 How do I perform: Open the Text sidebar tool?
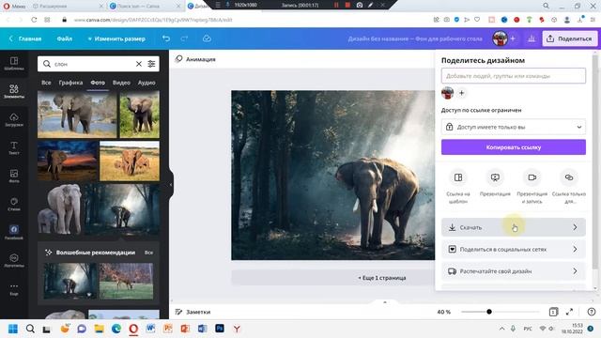click(x=14, y=147)
